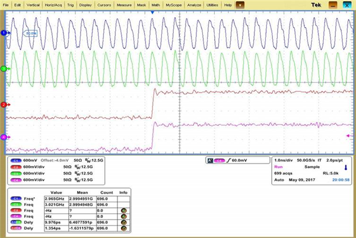
Task: Open the Horiz/Acq menu
Action: pyautogui.click(x=53, y=5)
